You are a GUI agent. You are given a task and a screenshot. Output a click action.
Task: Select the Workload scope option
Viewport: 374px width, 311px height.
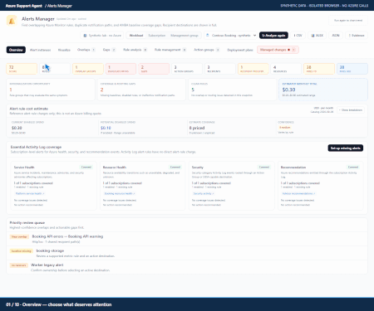(136, 36)
